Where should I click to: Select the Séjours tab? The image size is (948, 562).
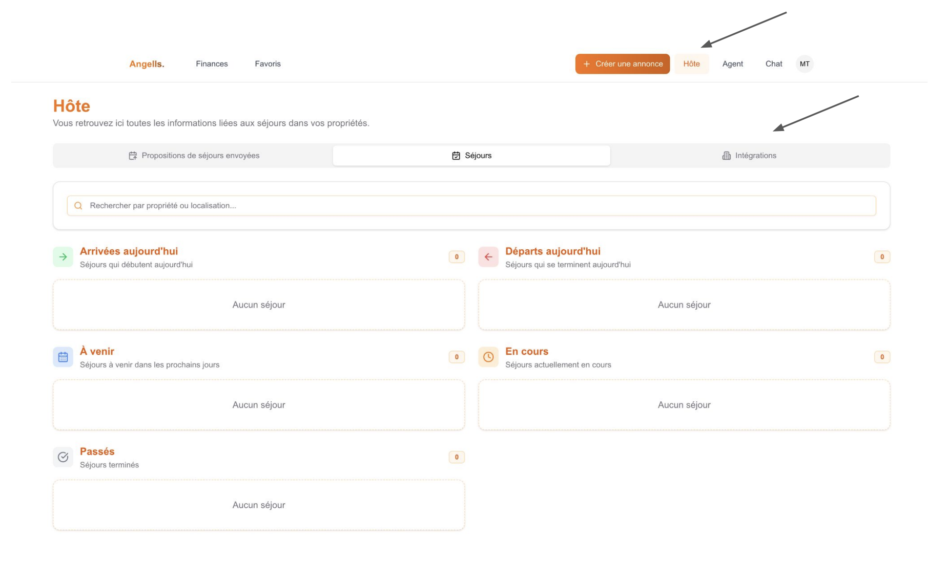[x=471, y=156]
